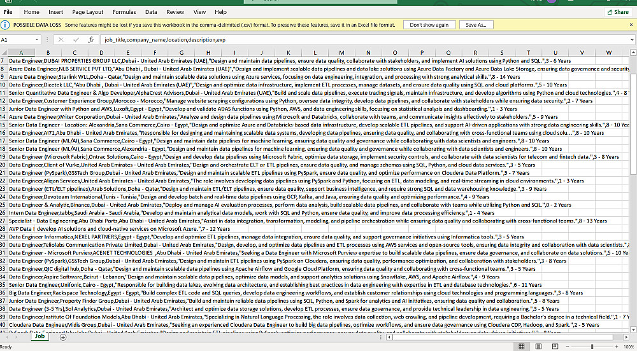Click the vertical scrollbar up arrow
The height and width of the screenshot is (351, 637).
click(x=633, y=53)
